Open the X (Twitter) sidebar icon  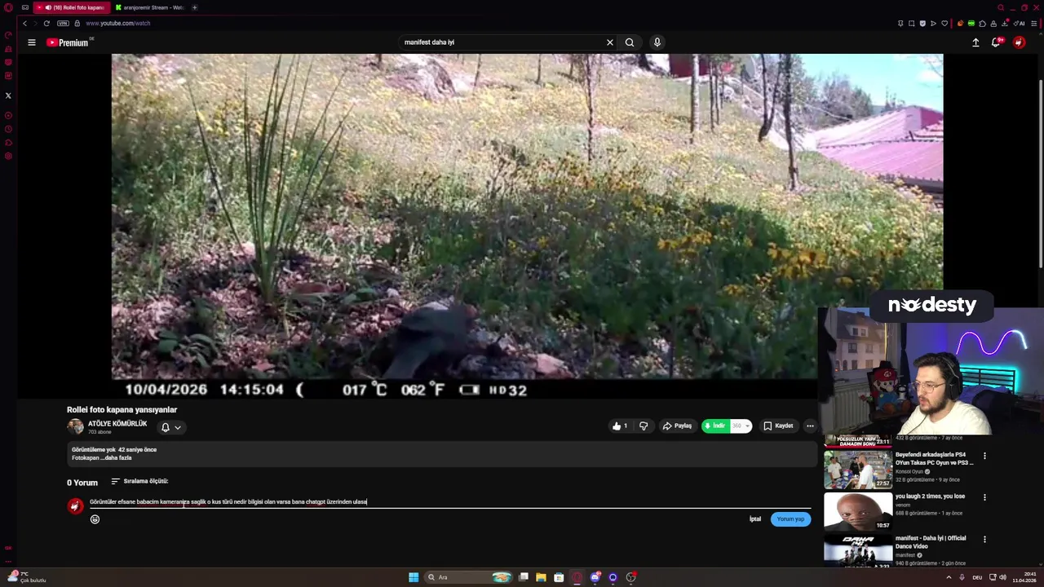8,95
